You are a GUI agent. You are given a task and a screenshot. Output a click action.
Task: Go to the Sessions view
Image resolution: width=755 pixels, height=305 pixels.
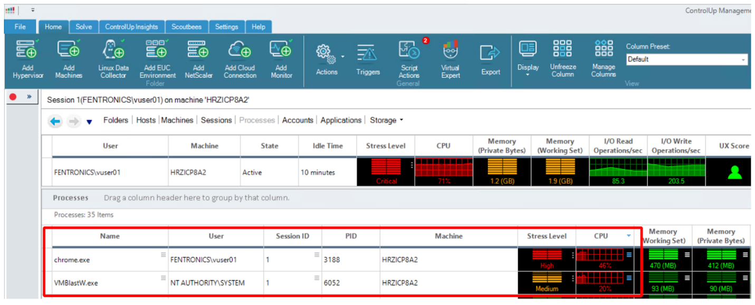pyautogui.click(x=216, y=120)
